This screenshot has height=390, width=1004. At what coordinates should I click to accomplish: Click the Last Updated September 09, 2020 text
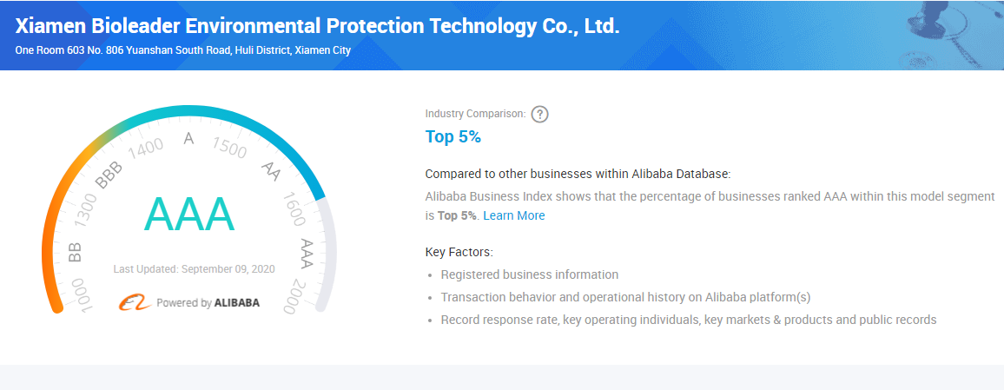coord(194,269)
